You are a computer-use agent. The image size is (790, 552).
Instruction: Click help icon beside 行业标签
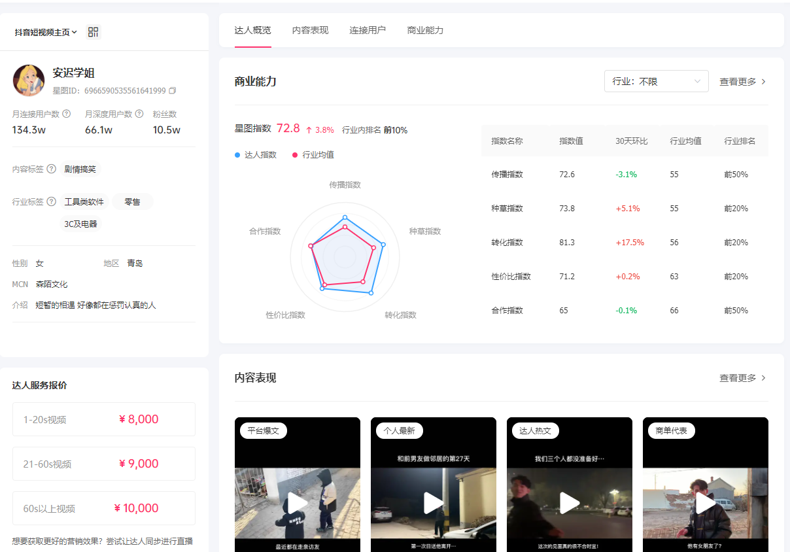52,201
